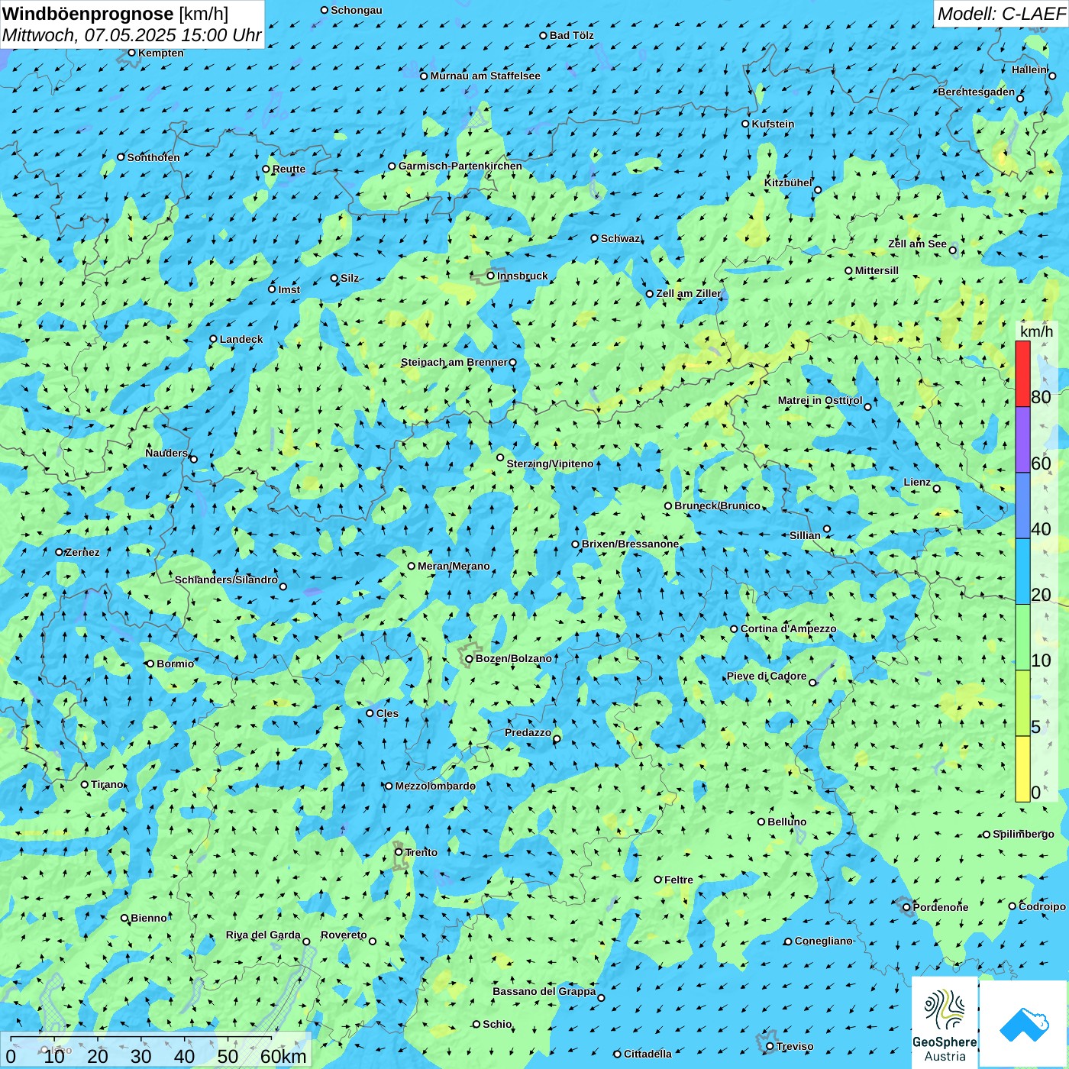
Task: Click the Garmisch-Partenkirchen city marker
Action: pos(392,166)
